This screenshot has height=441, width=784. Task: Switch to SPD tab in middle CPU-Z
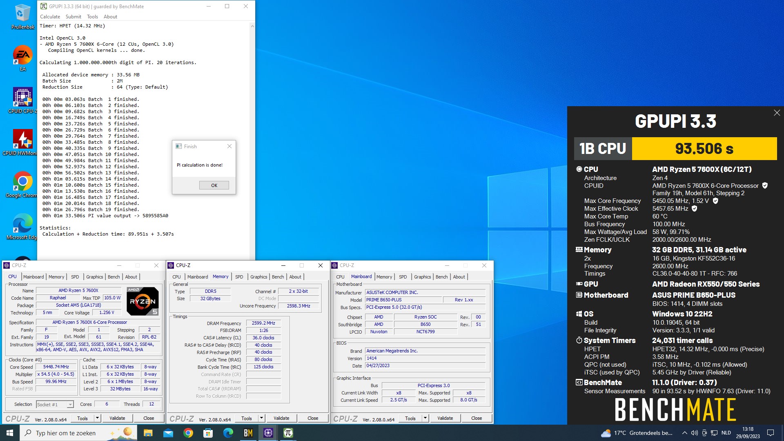(x=239, y=277)
